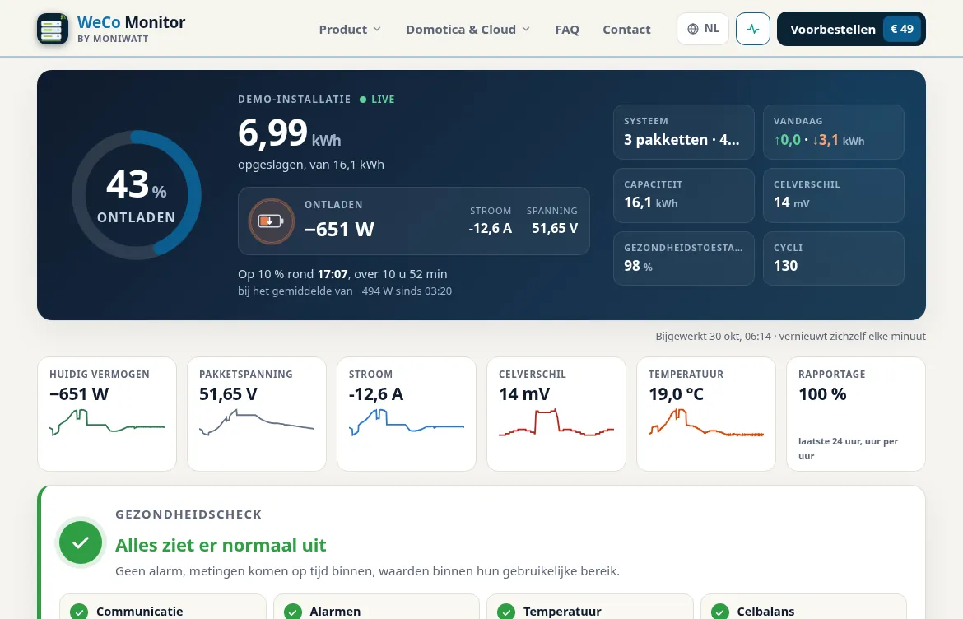The image size is (963, 619).
Task: Click the green check icon beside Communicatie
Action: pyautogui.click(x=79, y=611)
